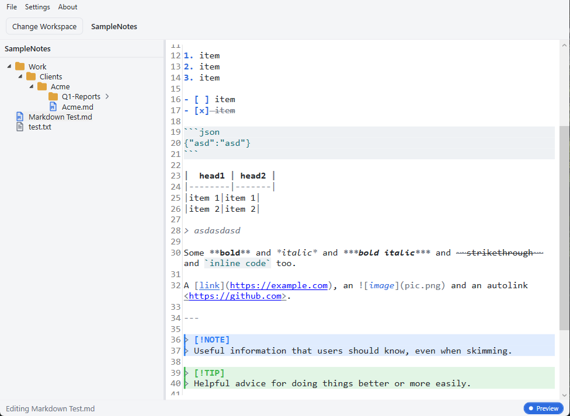Click the bracketed link text on line 32
Image resolution: width=570 pixels, height=416 pixels.
point(210,285)
